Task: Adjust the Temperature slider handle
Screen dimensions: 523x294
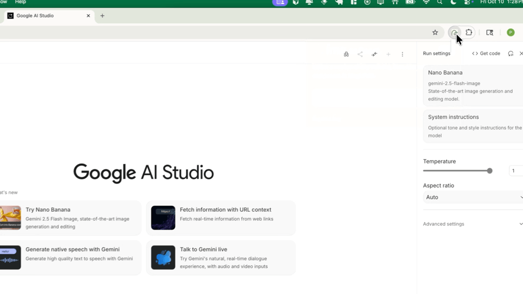Action: click(490, 171)
